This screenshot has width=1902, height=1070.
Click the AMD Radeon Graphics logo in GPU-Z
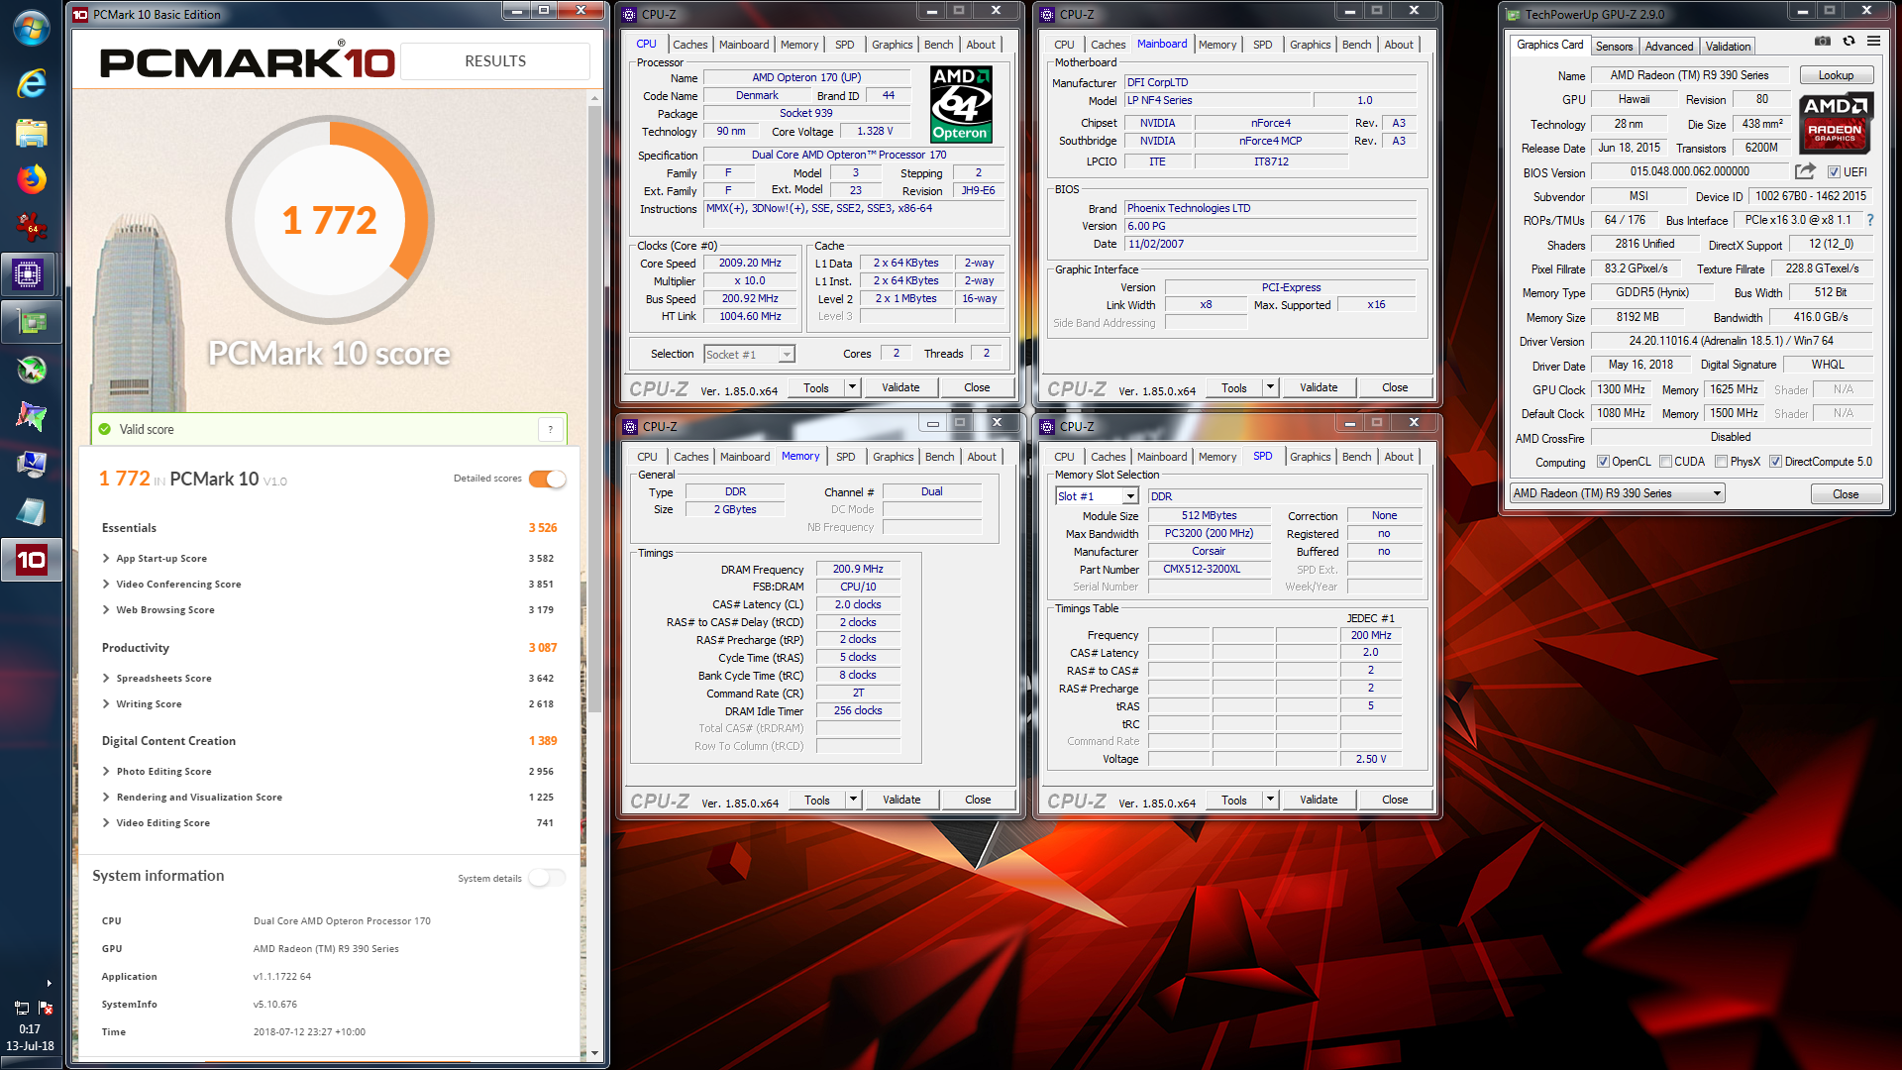tap(1835, 123)
